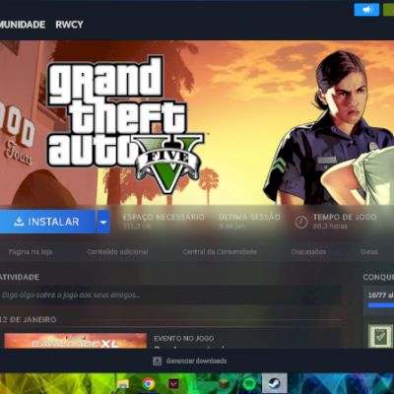Open the Discussões tab
Screen dimensions: 394x394
pyautogui.click(x=308, y=252)
